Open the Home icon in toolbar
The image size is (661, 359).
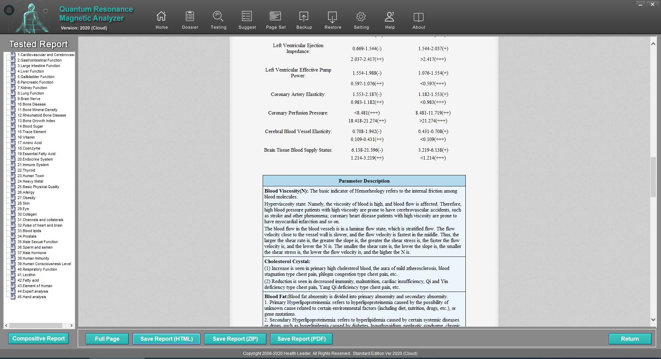pyautogui.click(x=161, y=17)
